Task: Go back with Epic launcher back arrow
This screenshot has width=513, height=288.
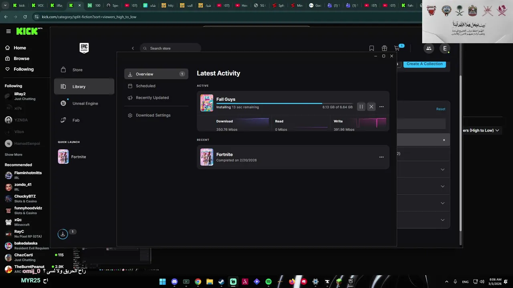Action: coord(133,48)
